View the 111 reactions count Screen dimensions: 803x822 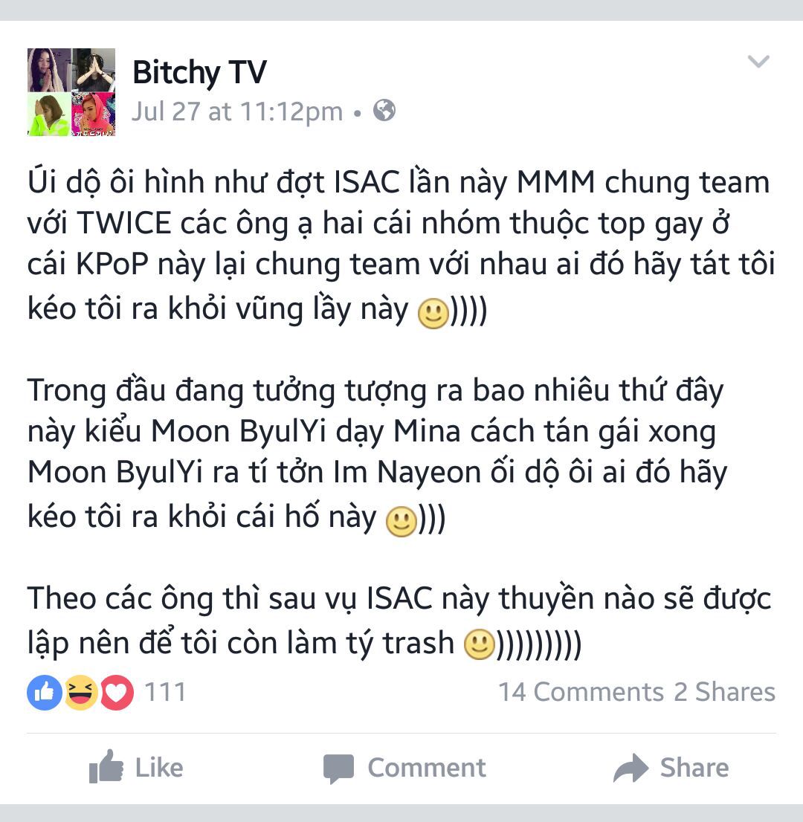165,692
